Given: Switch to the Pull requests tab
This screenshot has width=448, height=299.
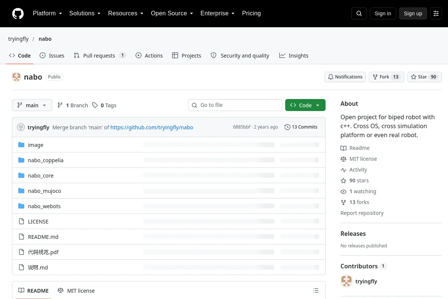Looking at the screenshot, I should pos(100,55).
